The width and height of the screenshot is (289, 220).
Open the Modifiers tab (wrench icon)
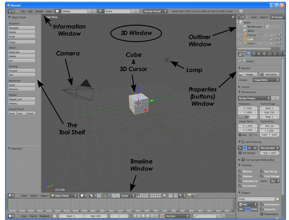pyautogui.click(x=275, y=54)
